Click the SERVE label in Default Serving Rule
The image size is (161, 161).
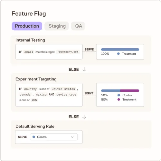(x=23, y=137)
